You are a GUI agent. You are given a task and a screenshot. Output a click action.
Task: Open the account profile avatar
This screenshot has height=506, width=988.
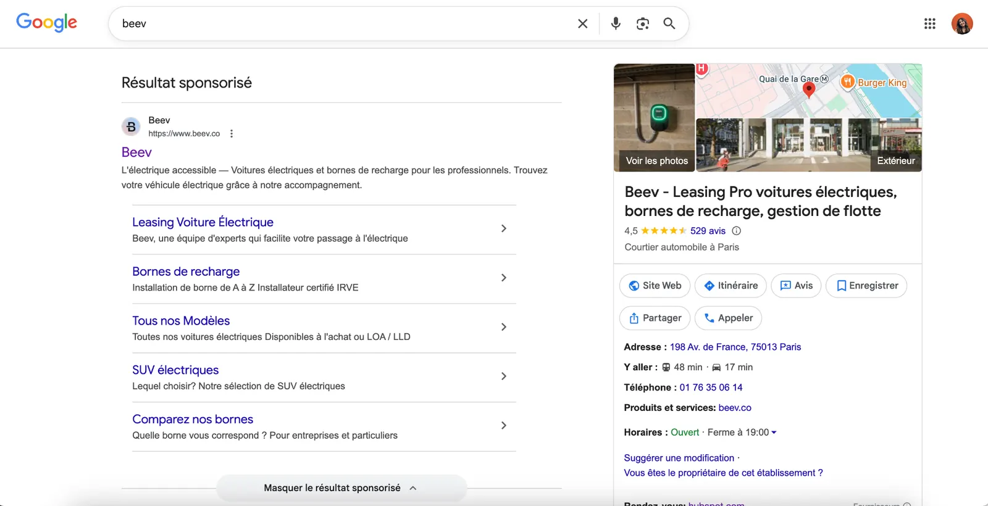tap(962, 23)
